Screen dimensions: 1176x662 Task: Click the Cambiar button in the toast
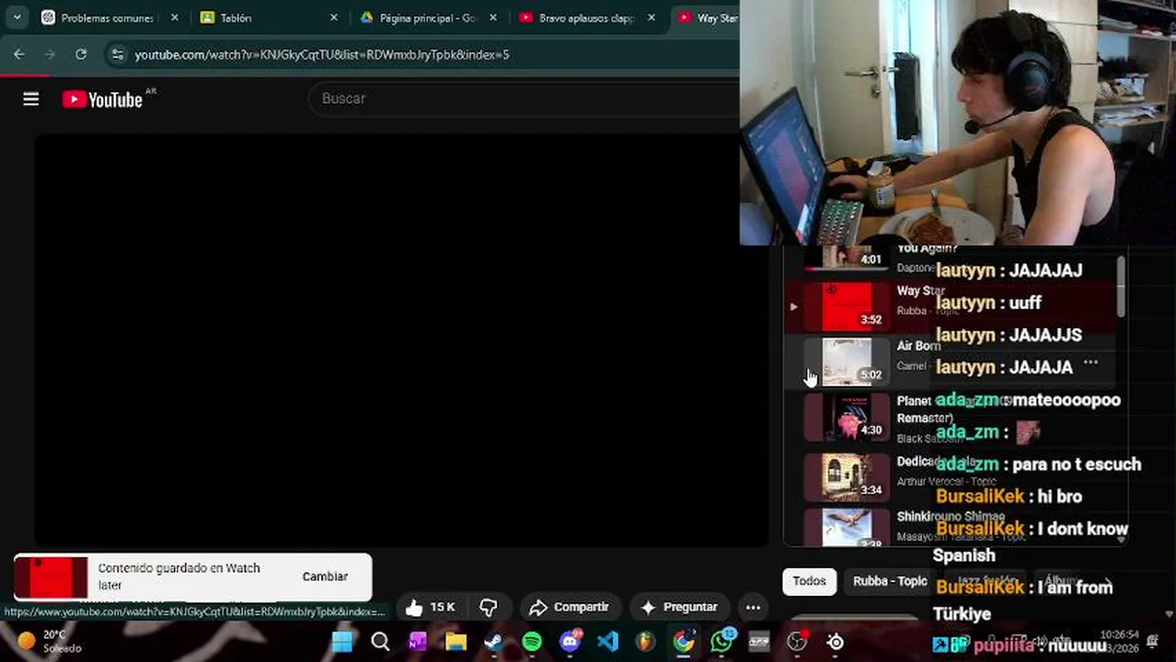click(325, 576)
